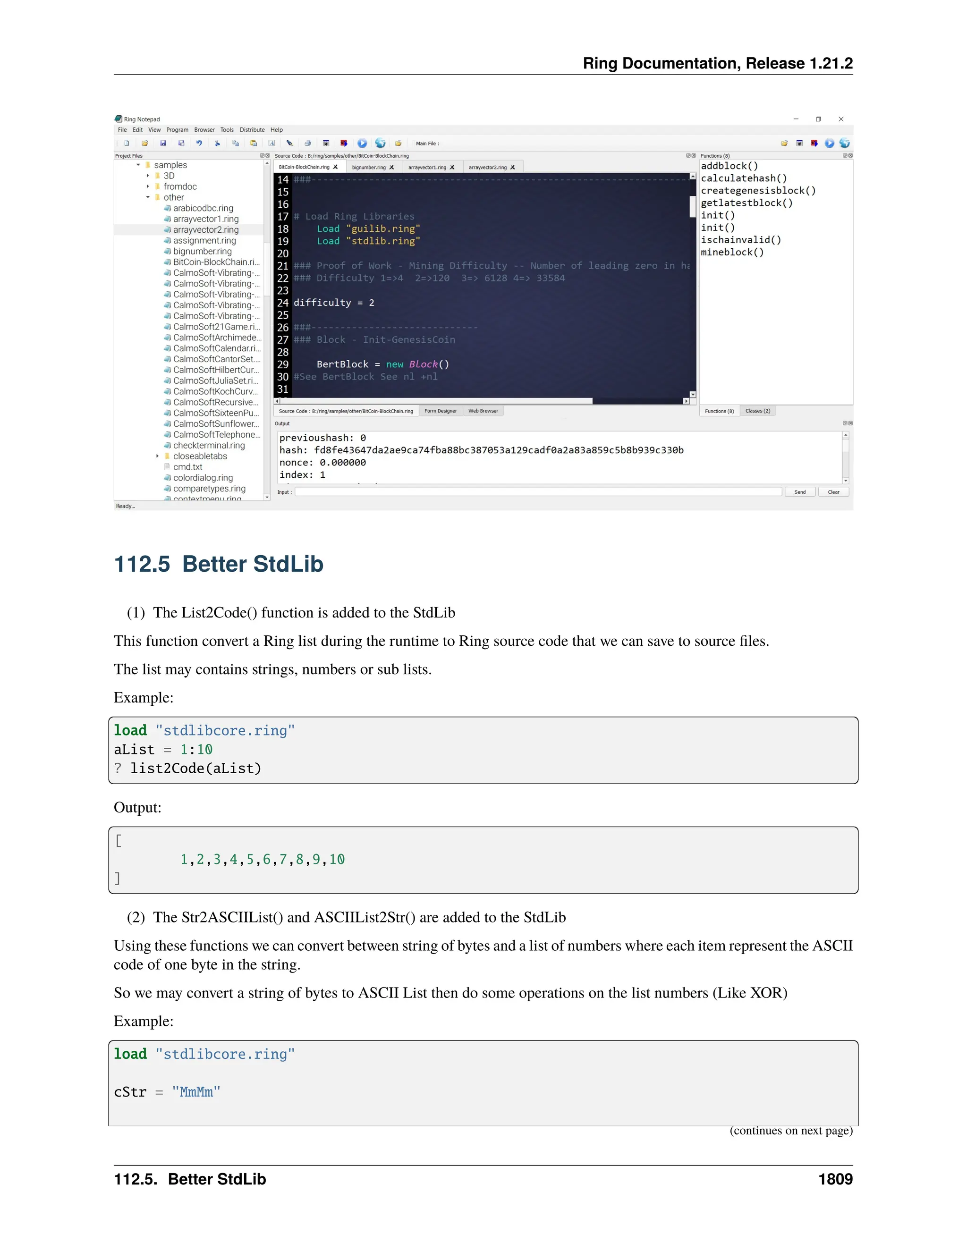The width and height of the screenshot is (967, 1251).
Task: Open the Distribute menu
Action: (252, 130)
